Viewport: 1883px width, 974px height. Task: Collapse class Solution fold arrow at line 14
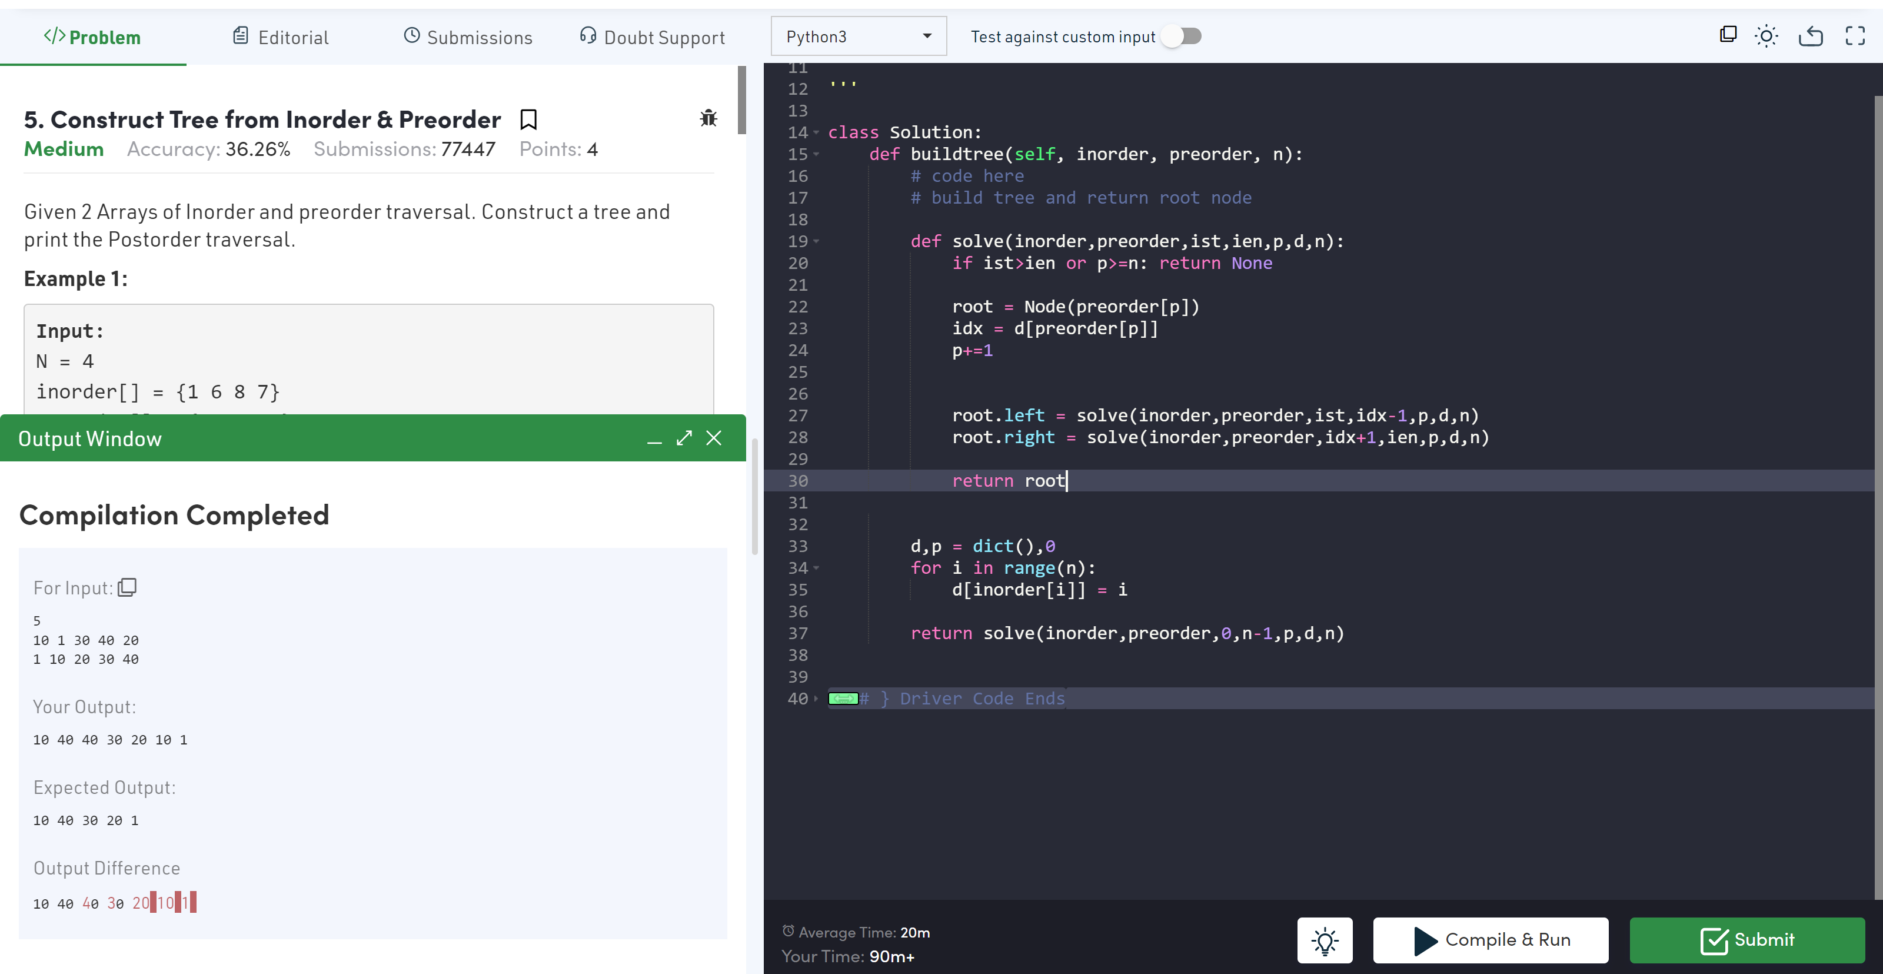click(816, 132)
